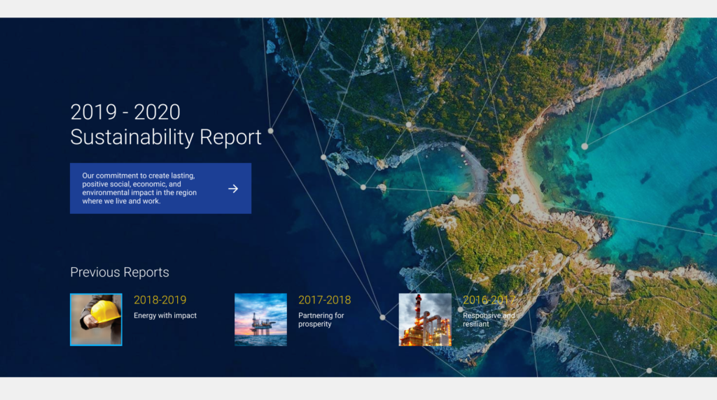Click the 2019 - 2020 Sustainability Report heading
Viewport: 717px width, 400px height.
click(x=166, y=124)
